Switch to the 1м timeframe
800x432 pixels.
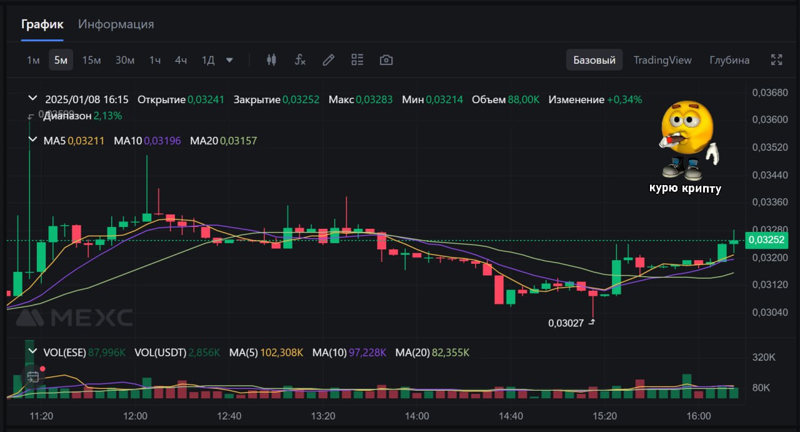coord(33,60)
